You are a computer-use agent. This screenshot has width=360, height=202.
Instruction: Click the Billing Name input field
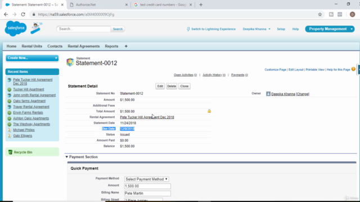(x=147, y=193)
